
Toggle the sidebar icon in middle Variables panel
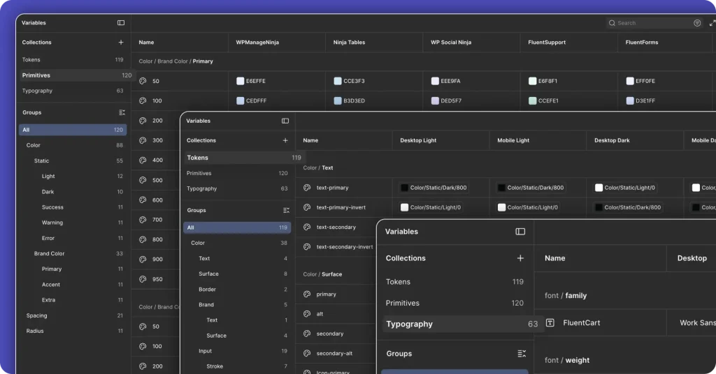tap(285, 121)
